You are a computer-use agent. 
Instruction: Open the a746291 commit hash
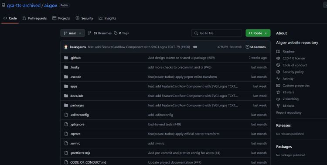[x=223, y=47]
